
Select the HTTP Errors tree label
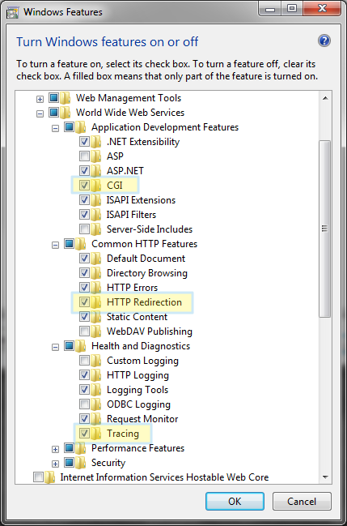[133, 288]
